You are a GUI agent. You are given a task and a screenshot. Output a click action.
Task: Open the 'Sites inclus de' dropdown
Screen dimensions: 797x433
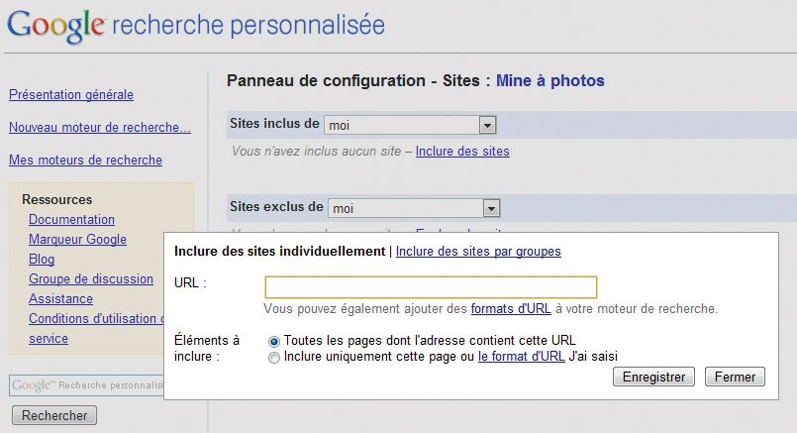tap(486, 125)
